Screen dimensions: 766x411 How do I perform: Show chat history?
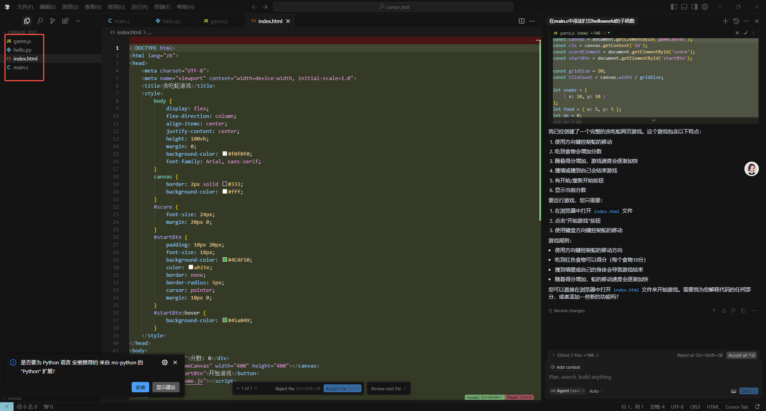pos(736,21)
